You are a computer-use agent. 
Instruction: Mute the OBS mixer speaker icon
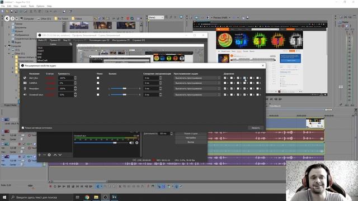pos(131,143)
